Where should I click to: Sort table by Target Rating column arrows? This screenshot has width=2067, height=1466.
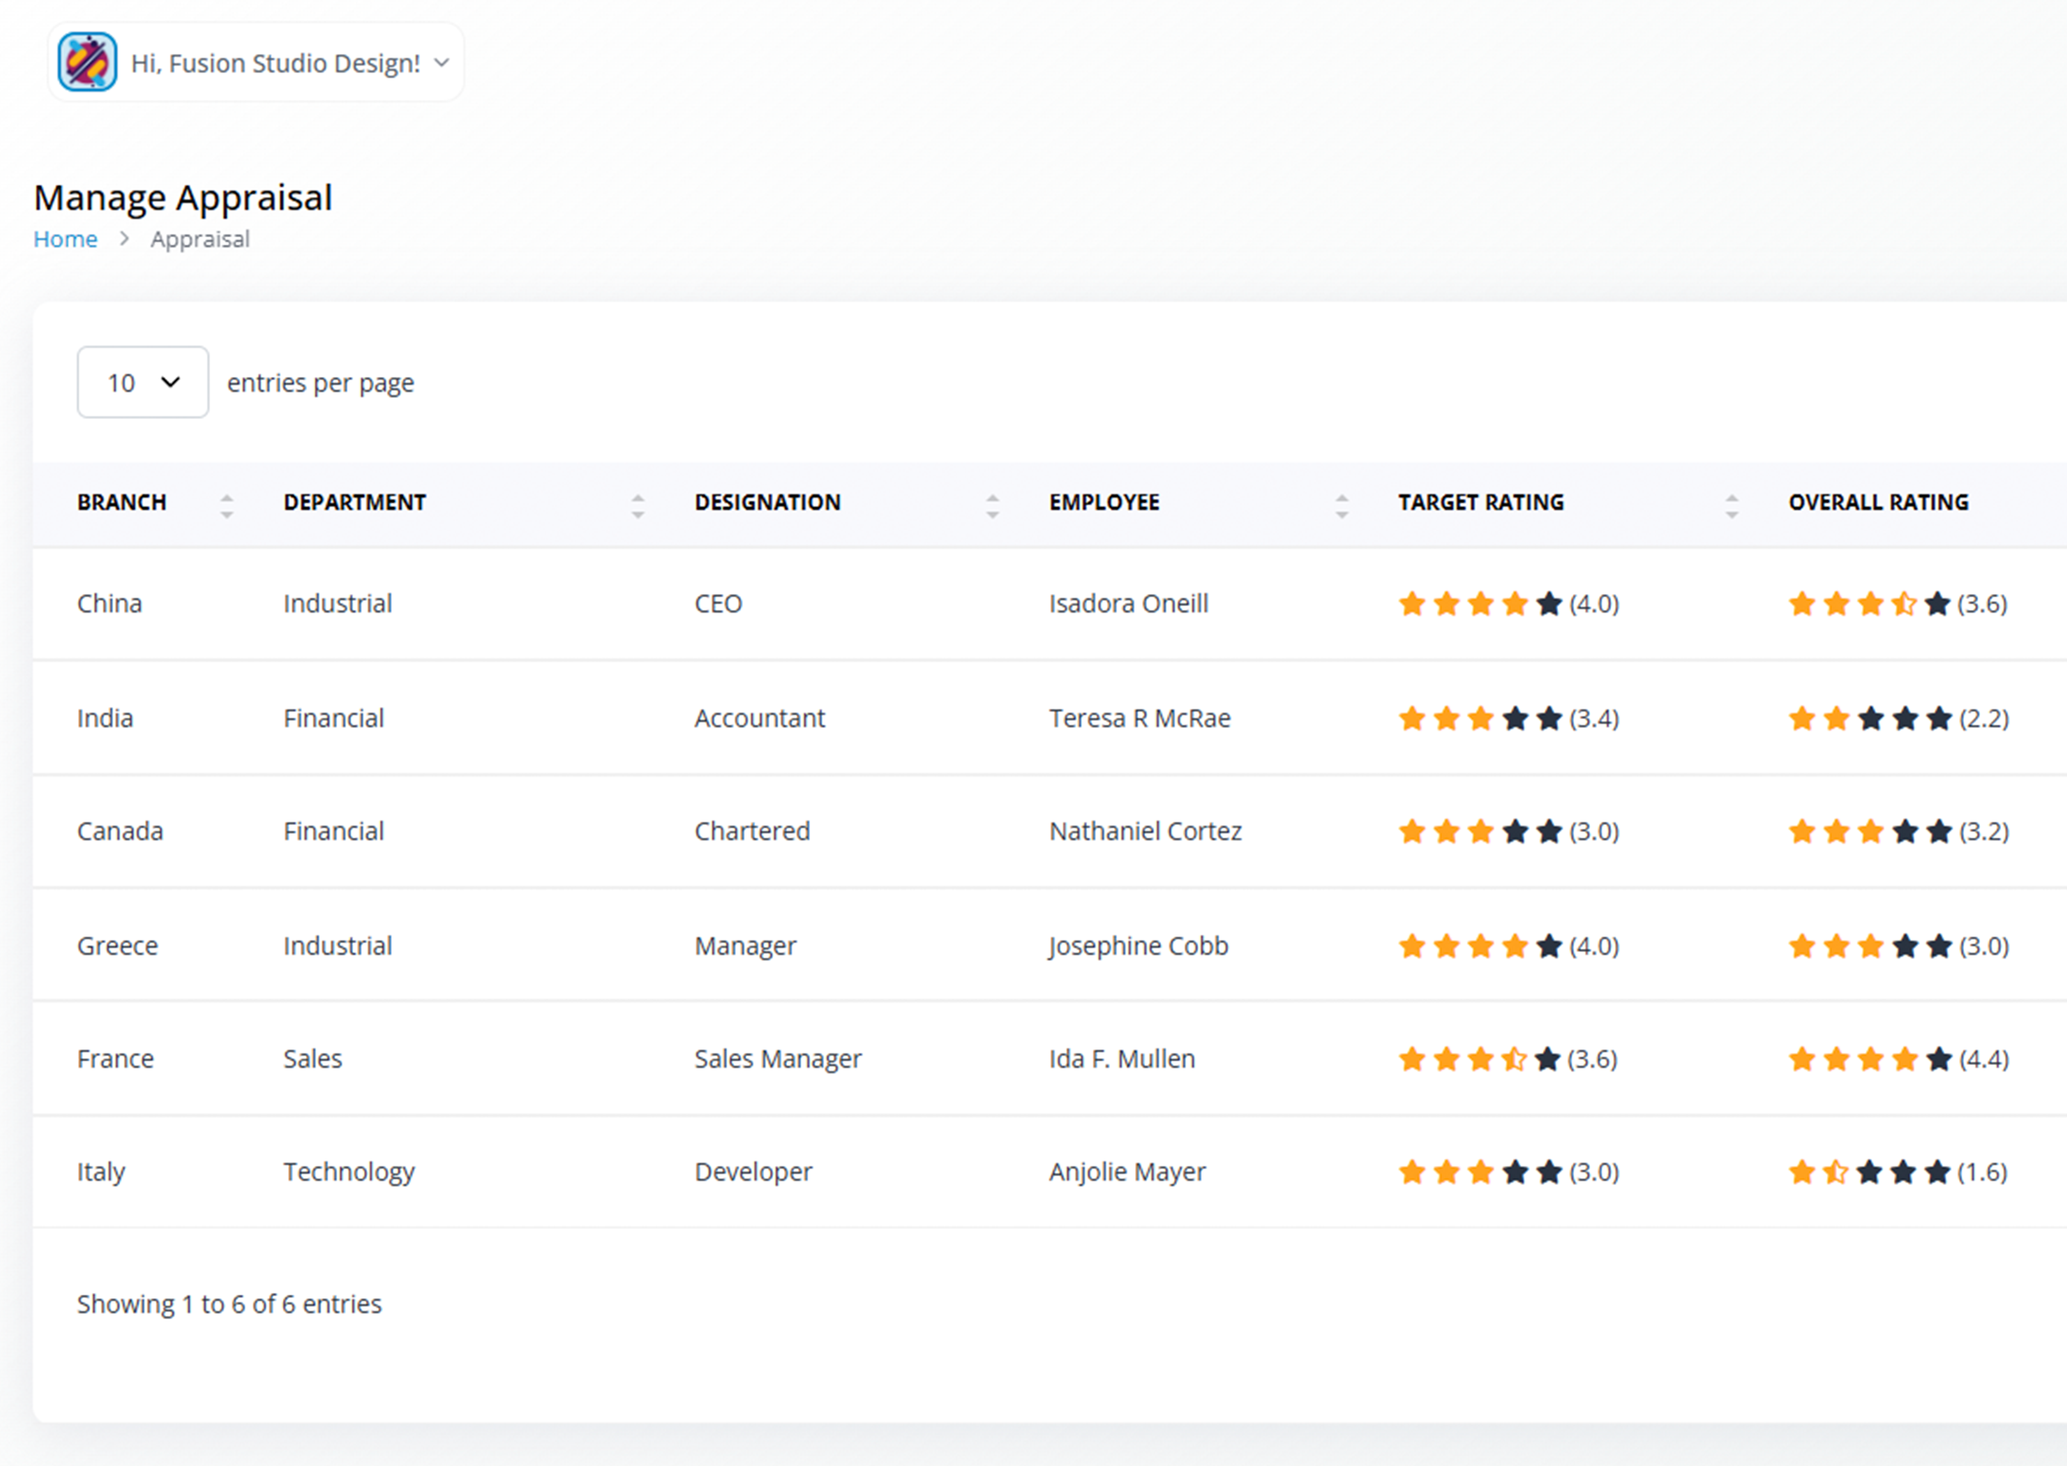[1731, 505]
